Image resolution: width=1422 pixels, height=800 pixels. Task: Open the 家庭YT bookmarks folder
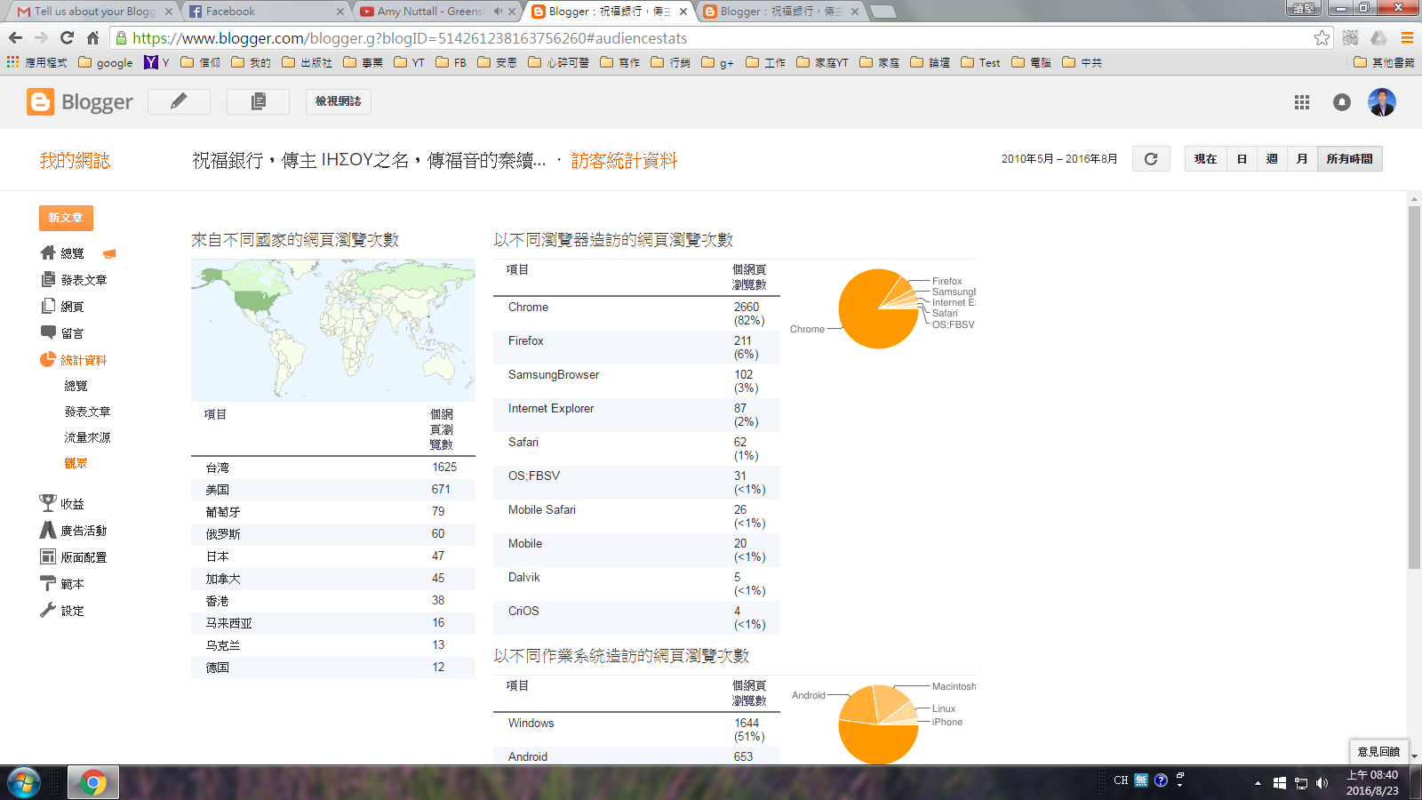tap(822, 62)
